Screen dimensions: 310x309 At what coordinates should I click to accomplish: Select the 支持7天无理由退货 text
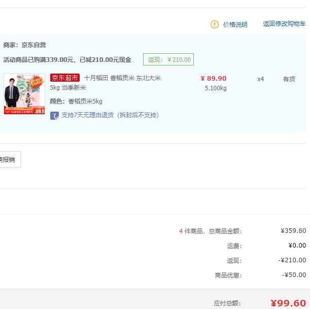(x=110, y=115)
